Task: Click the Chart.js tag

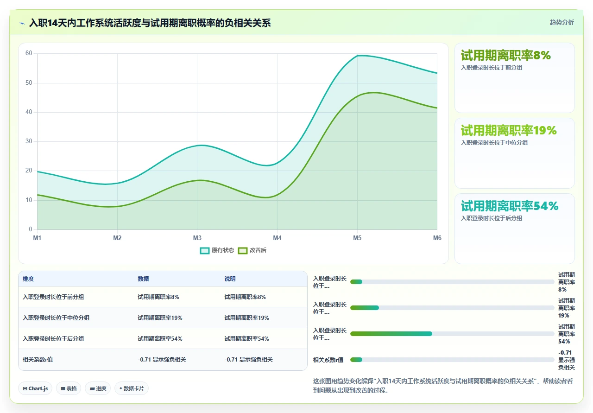Action: (35, 388)
